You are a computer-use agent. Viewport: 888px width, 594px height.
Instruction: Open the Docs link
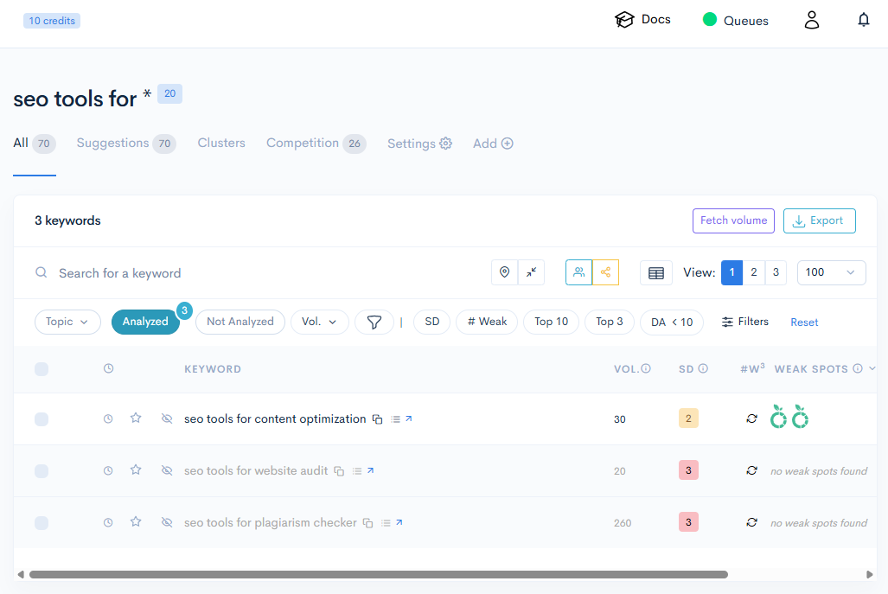pos(642,20)
